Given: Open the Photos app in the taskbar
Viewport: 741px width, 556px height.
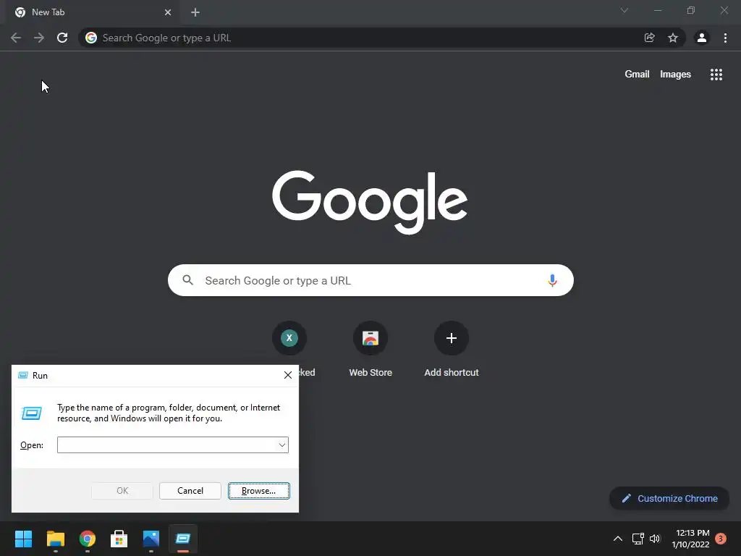Looking at the screenshot, I should (x=151, y=539).
